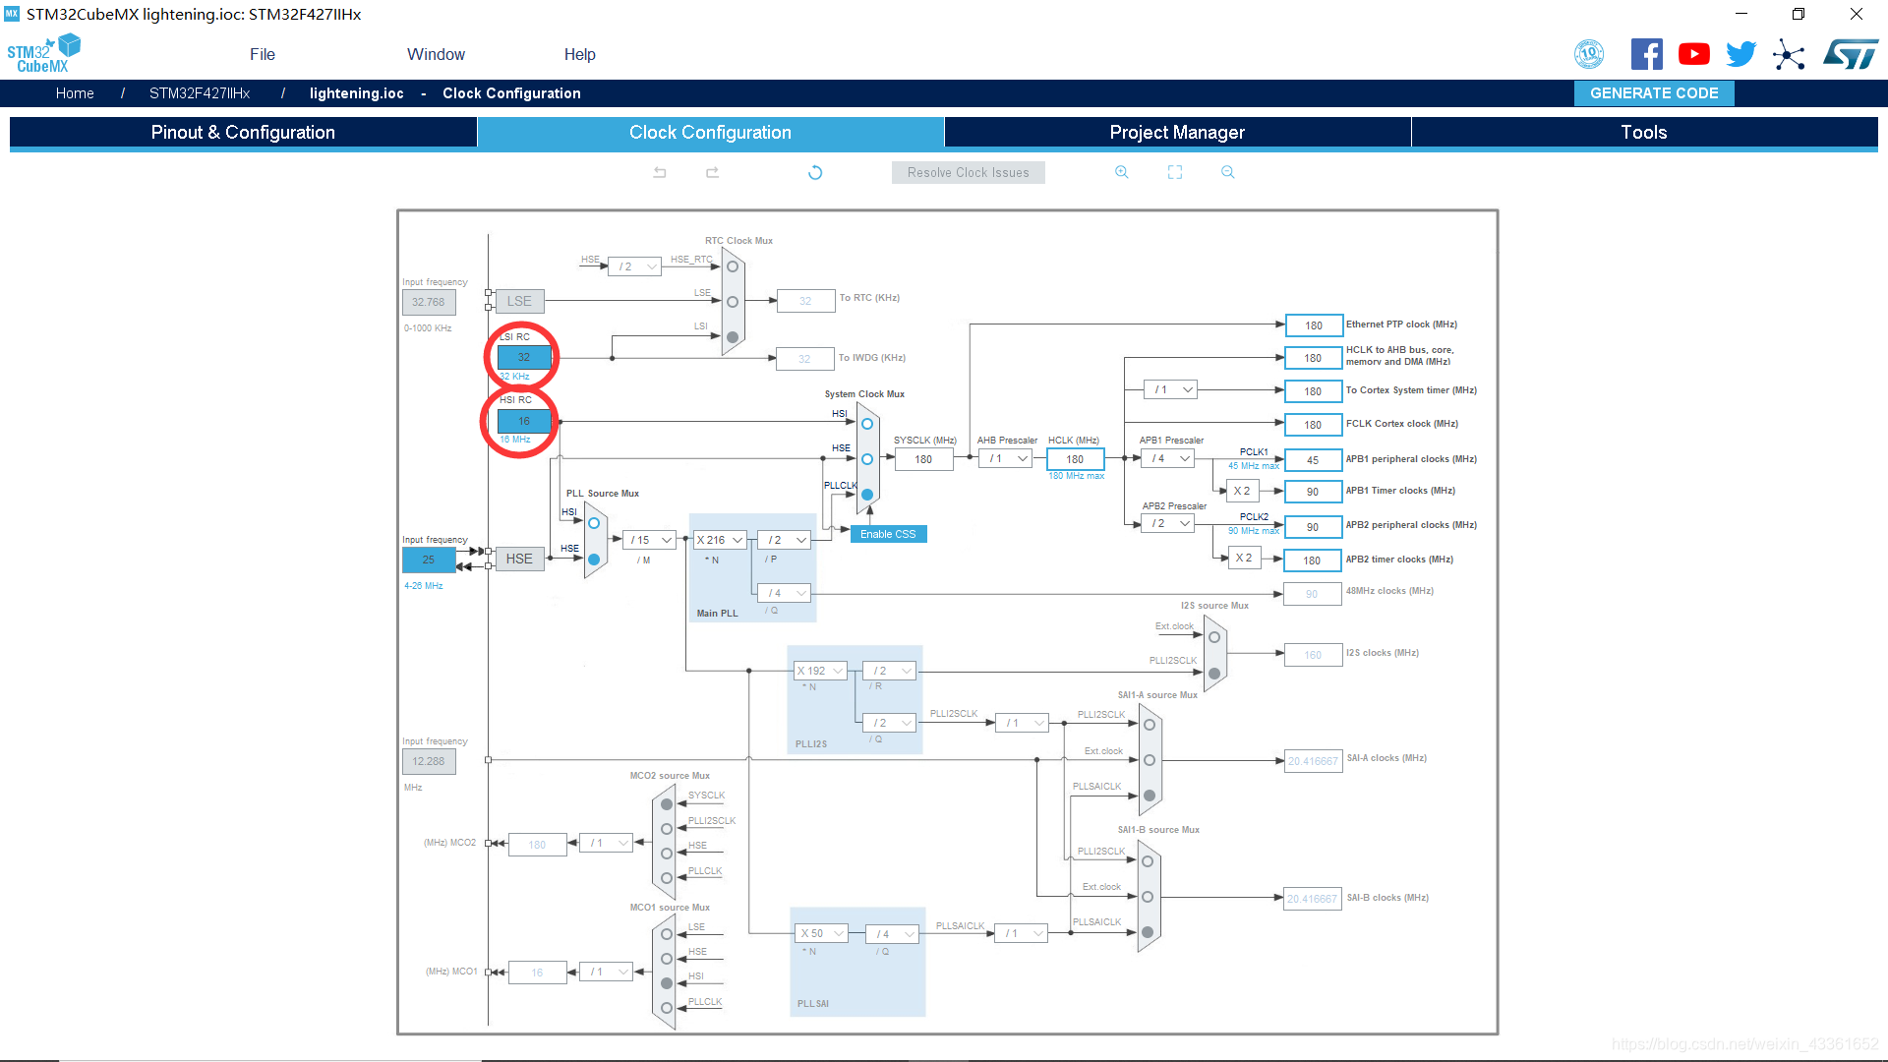Click the redo arrow icon in clock toolbar
Screen dimensions: 1888x1062
coord(712,172)
